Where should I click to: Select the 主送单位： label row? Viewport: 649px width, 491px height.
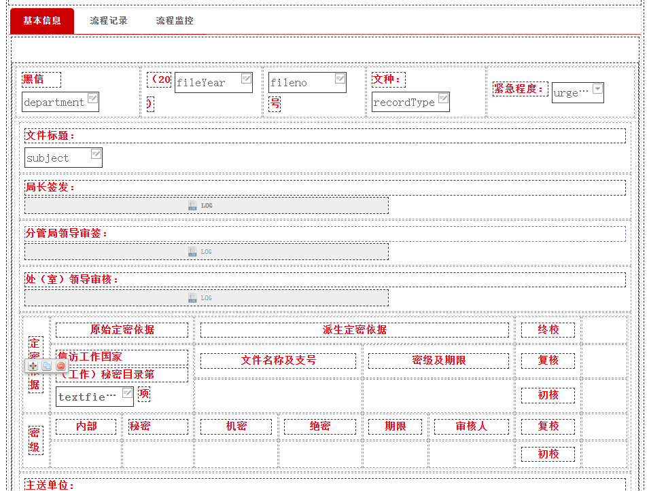coord(325,485)
